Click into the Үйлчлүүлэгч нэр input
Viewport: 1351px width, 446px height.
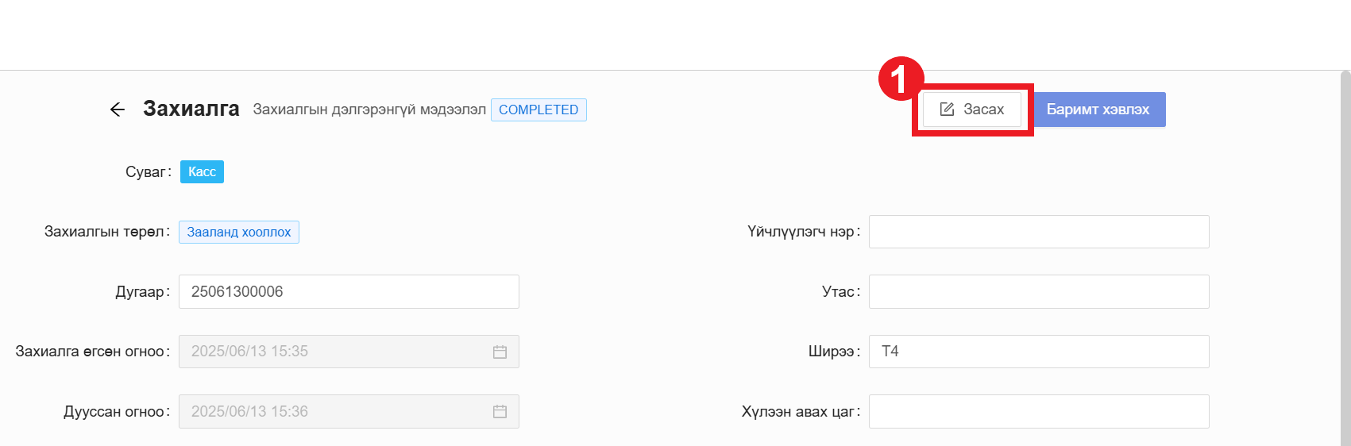click(1038, 232)
